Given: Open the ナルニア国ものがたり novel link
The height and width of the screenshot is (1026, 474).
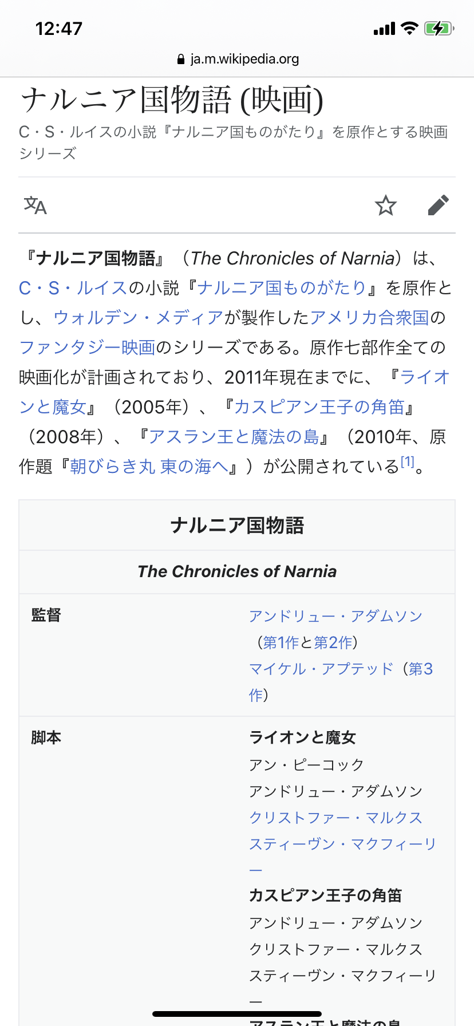Looking at the screenshot, I should (282, 287).
